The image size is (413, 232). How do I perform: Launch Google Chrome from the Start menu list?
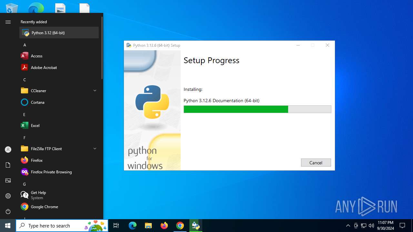point(59,207)
